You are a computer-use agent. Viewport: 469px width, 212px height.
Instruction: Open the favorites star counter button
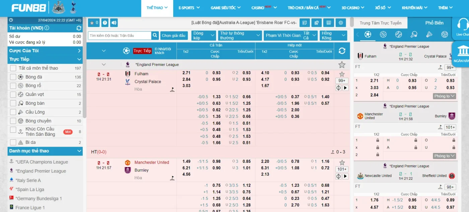[x=93, y=23]
